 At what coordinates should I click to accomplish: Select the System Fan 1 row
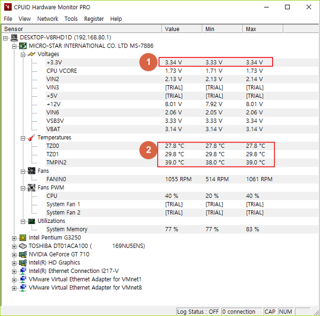pos(182,204)
